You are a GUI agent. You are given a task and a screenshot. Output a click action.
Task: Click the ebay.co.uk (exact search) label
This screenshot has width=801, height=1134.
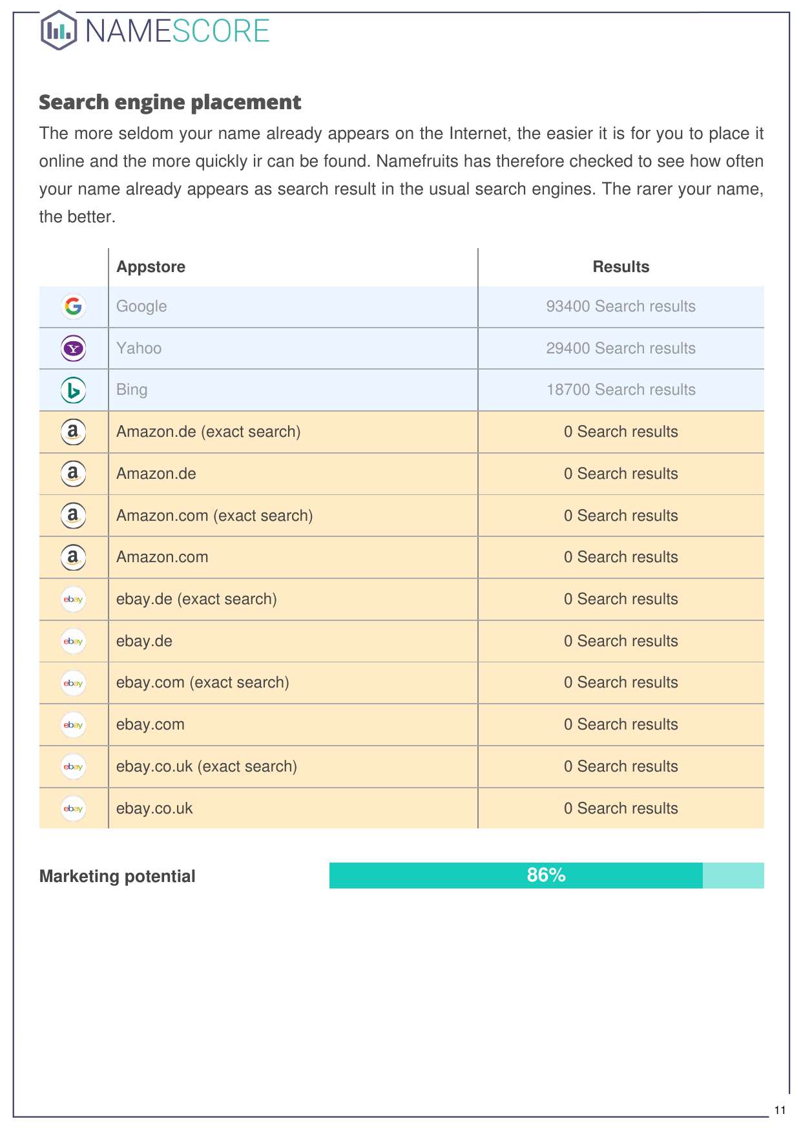pos(207,766)
